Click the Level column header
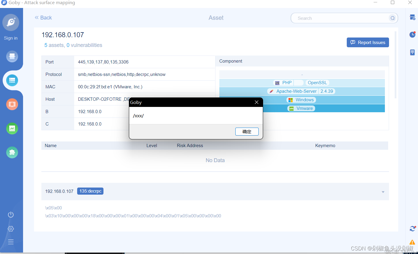418x254 pixels. click(x=152, y=146)
